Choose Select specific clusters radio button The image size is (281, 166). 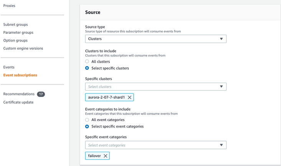(x=87, y=68)
